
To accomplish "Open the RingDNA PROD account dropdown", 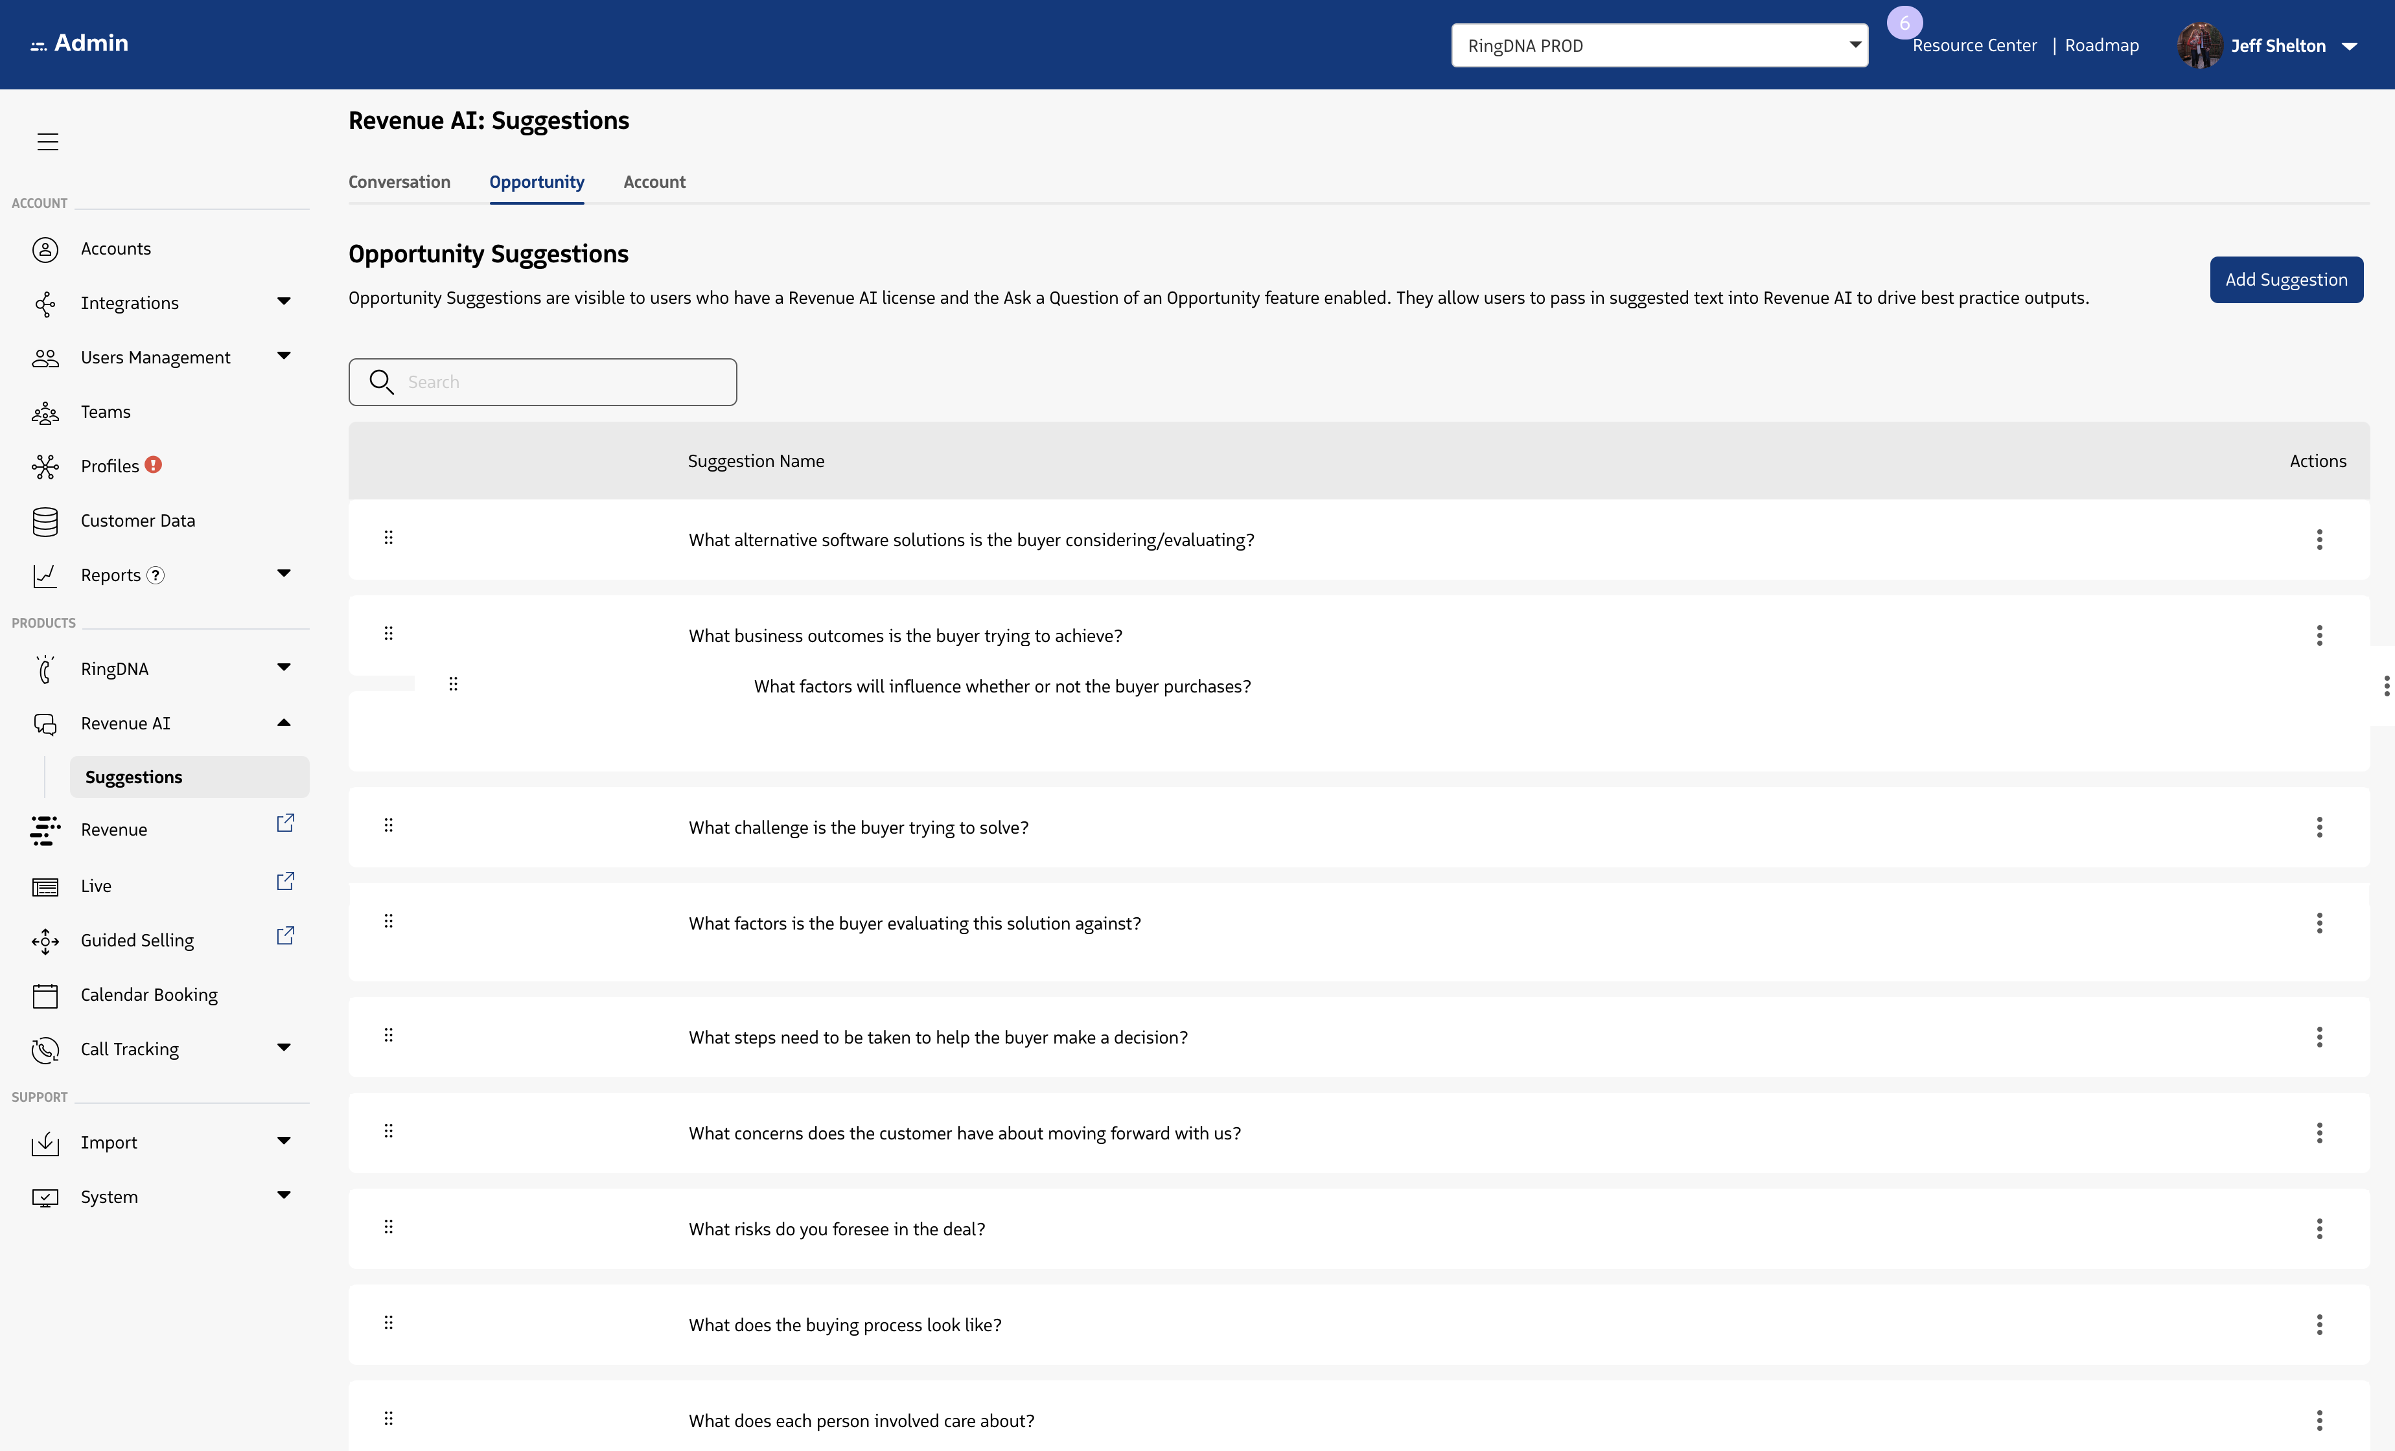I will 1659,46.
